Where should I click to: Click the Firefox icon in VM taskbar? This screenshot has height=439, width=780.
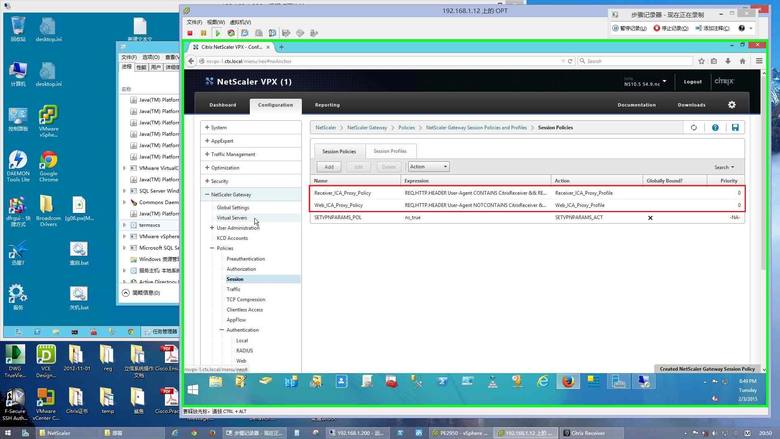point(568,382)
